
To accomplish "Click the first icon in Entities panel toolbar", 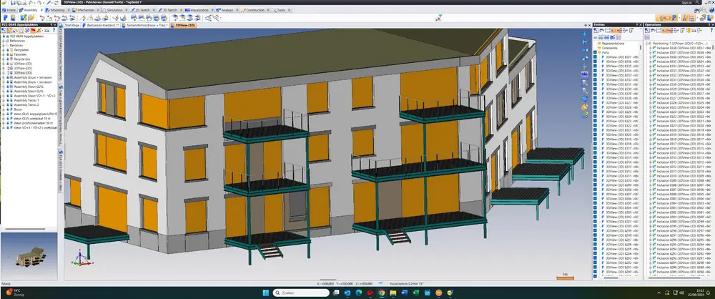I will pos(596,30).
